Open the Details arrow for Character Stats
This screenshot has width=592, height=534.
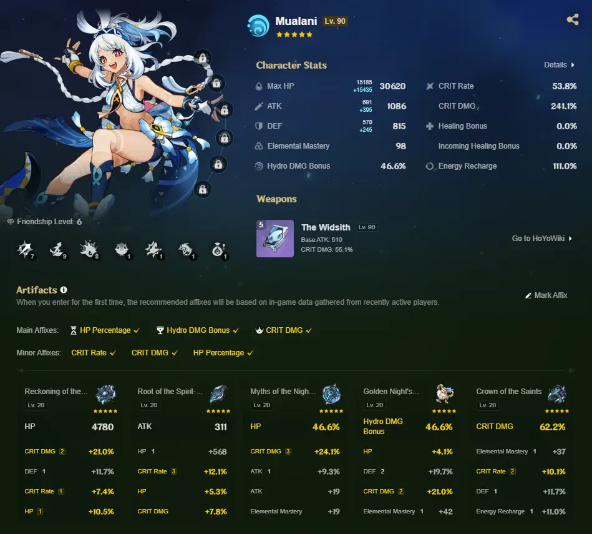(x=573, y=65)
